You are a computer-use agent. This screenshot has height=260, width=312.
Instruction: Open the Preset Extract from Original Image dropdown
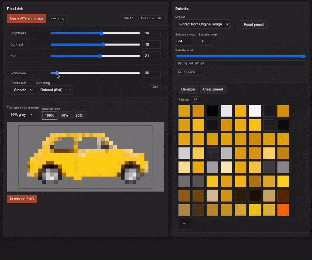tap(203, 24)
